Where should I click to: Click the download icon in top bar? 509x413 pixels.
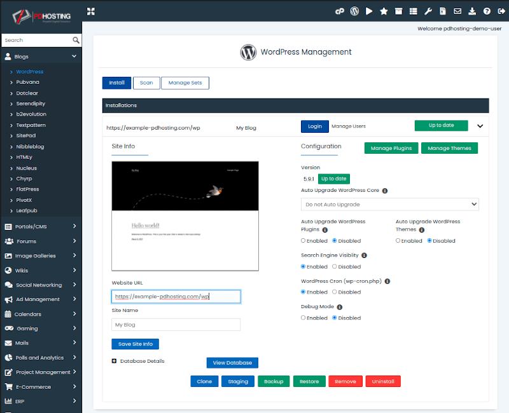pyautogui.click(x=472, y=11)
